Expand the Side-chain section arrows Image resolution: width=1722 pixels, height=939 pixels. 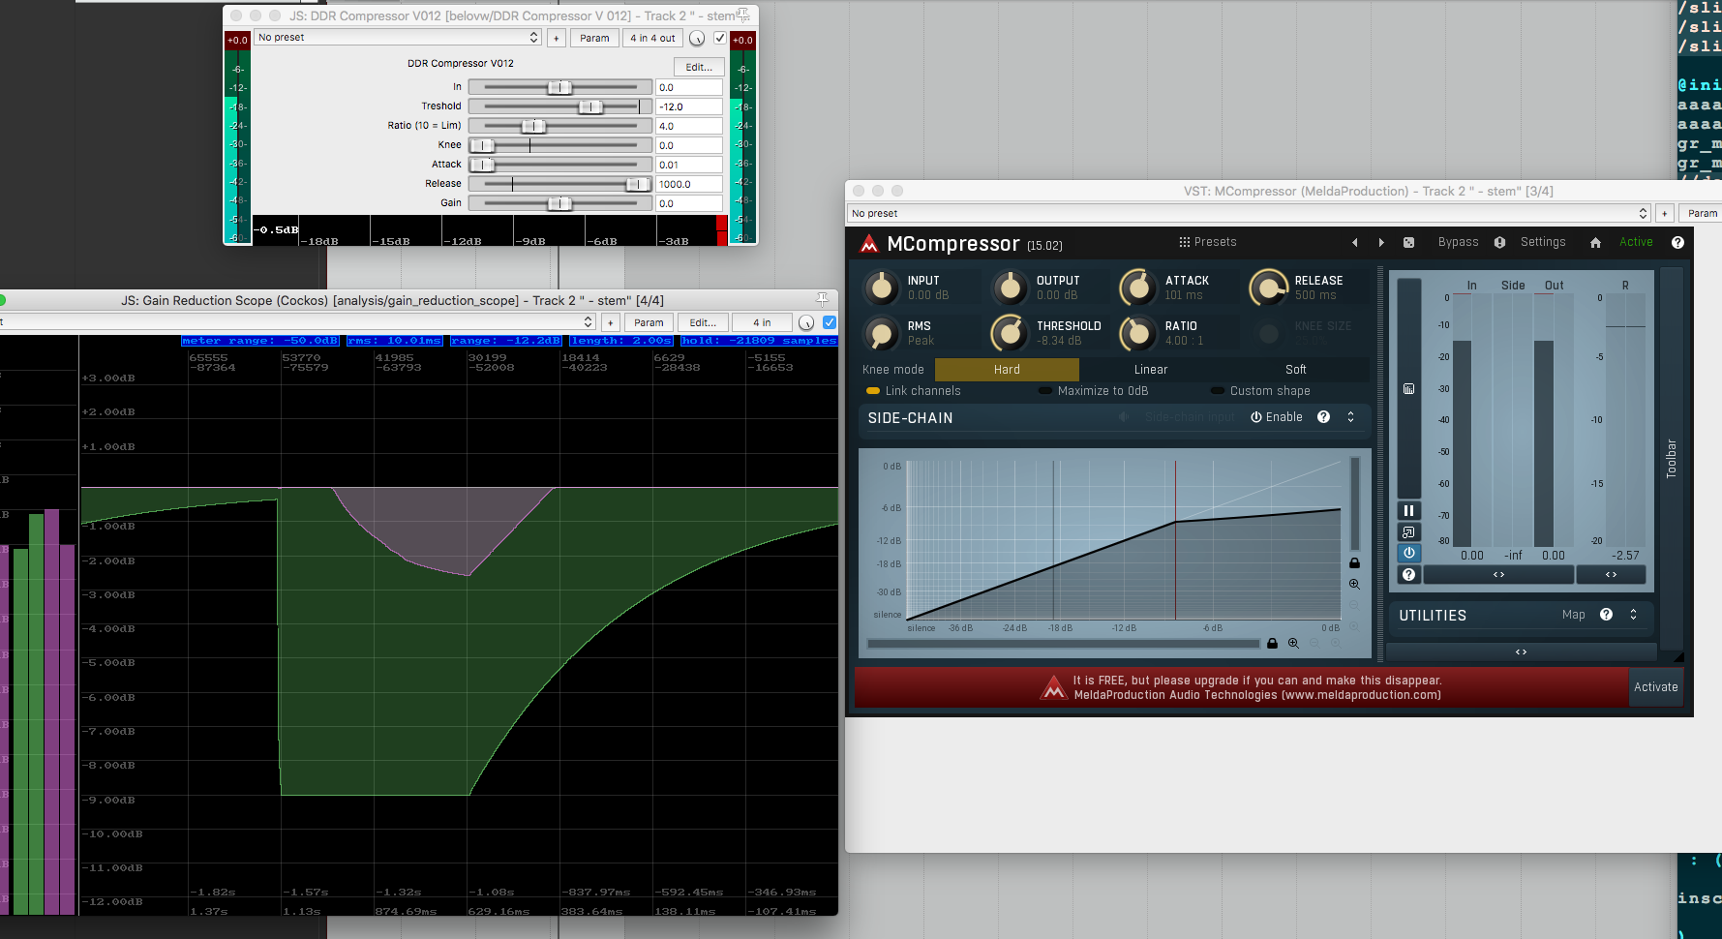pyautogui.click(x=1350, y=417)
